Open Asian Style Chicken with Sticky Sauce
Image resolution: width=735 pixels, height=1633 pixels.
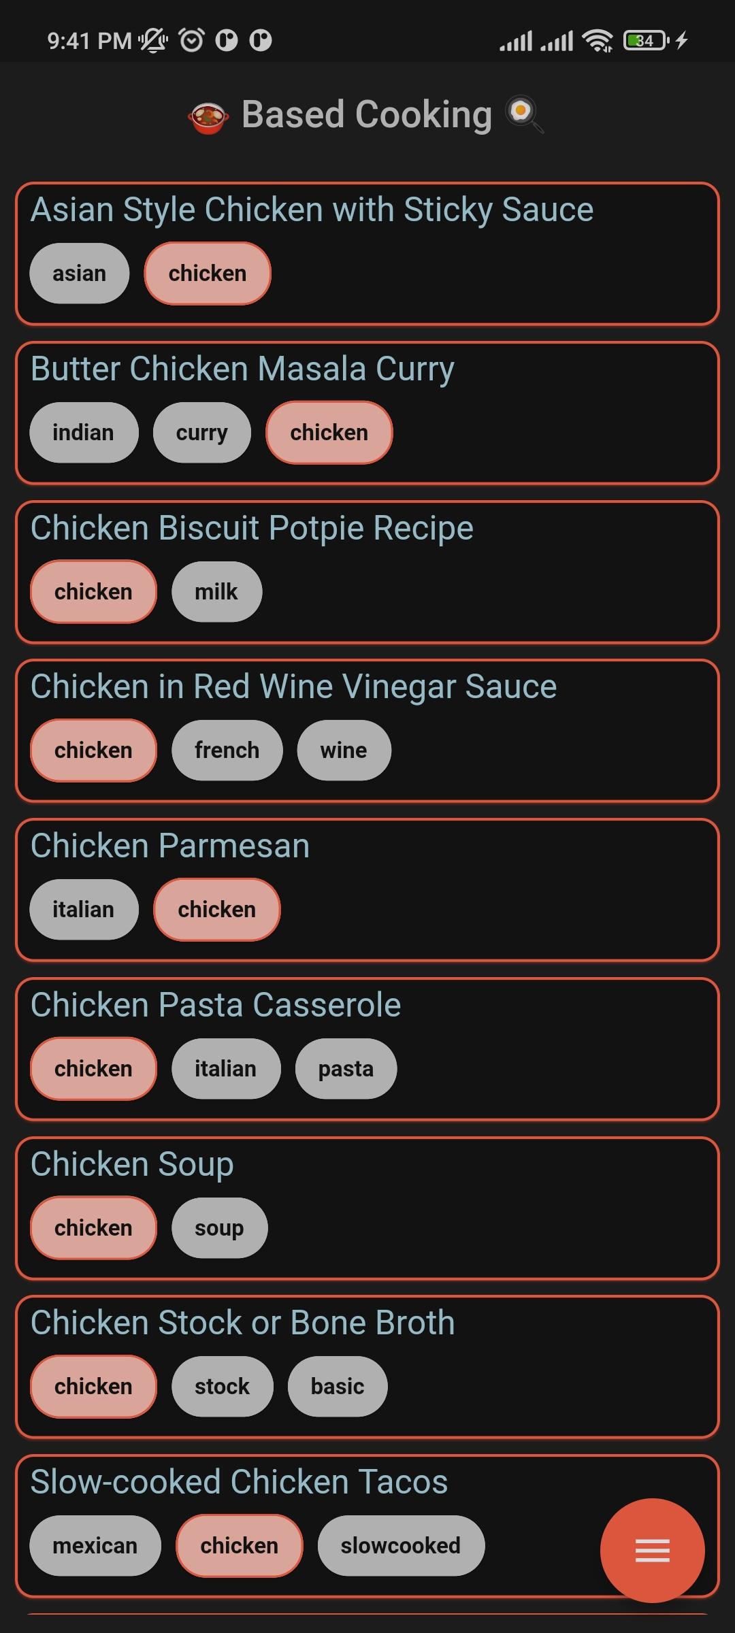tap(312, 210)
